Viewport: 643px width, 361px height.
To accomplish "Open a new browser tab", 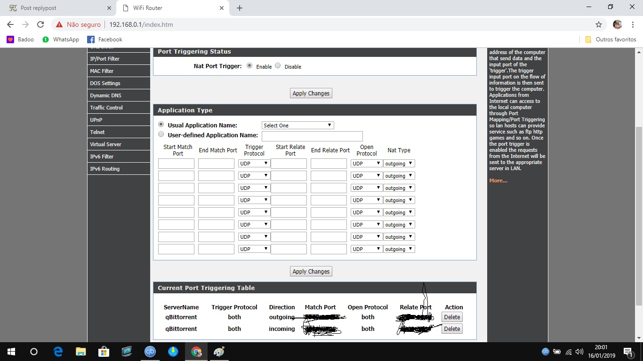I will tap(240, 8).
